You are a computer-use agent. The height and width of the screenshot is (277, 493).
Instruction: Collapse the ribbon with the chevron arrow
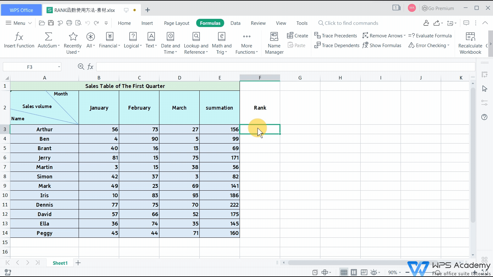point(485,23)
